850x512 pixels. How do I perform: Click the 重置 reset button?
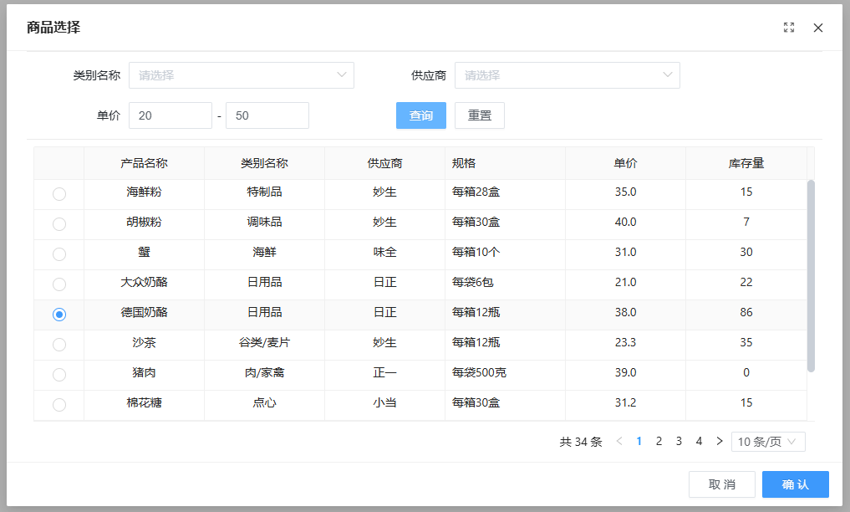coord(479,115)
